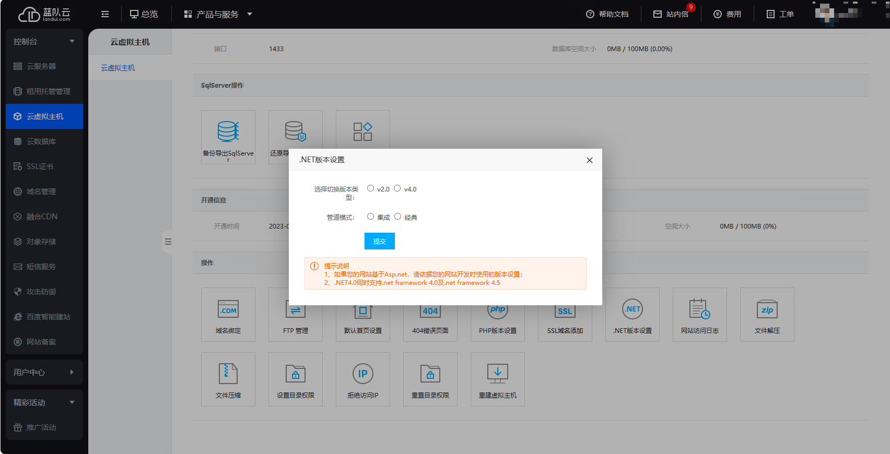Expand the 产品与服务 dropdown
This screenshot has height=454, width=890.
[218, 14]
